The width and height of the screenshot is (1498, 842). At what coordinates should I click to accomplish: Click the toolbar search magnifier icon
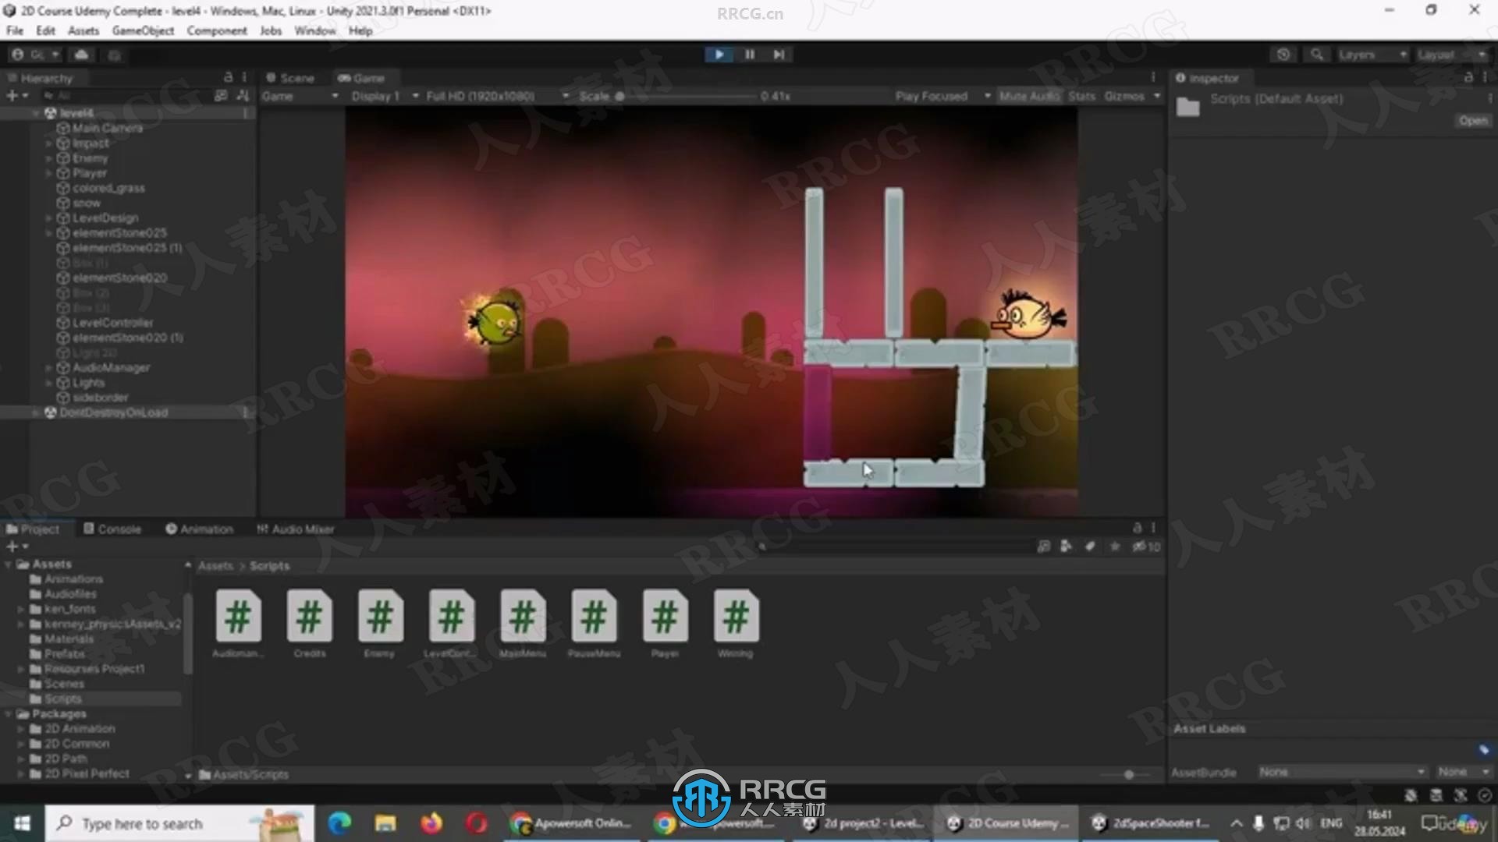1317,55
